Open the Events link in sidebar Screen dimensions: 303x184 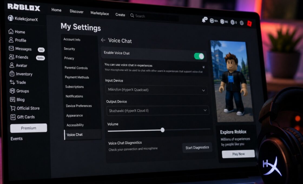tap(17, 139)
